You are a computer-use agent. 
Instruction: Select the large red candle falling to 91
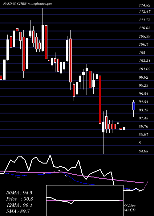100,99
